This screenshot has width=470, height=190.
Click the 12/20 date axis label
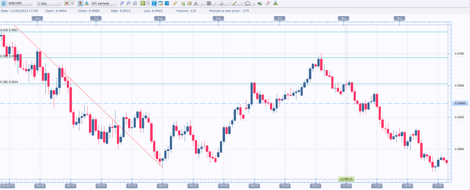point(438,186)
